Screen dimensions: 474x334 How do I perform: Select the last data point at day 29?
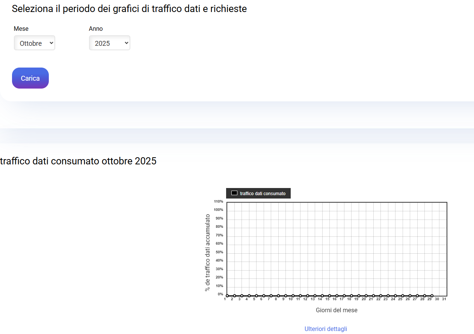point(432,296)
